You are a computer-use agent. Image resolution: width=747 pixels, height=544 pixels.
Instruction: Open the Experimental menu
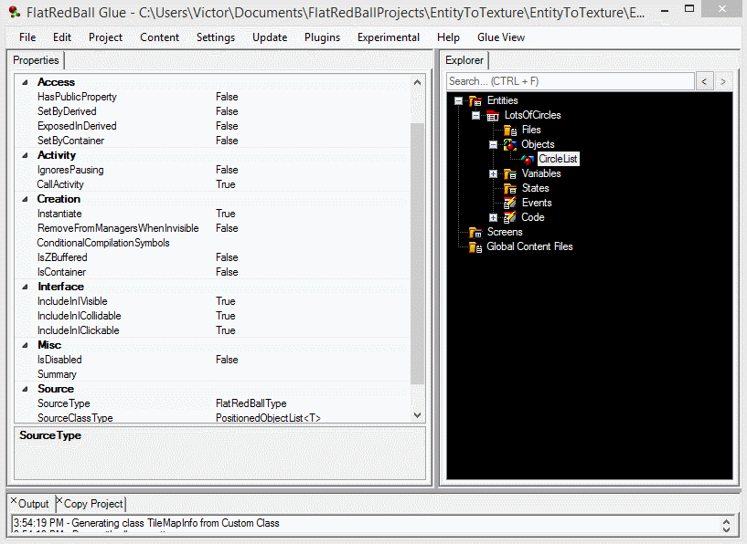click(x=388, y=37)
